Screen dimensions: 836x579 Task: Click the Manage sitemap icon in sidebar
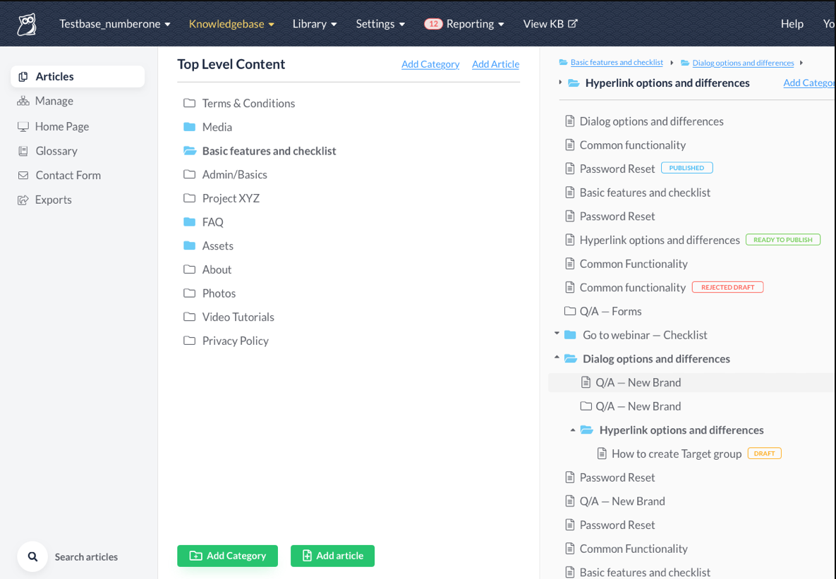tap(23, 101)
